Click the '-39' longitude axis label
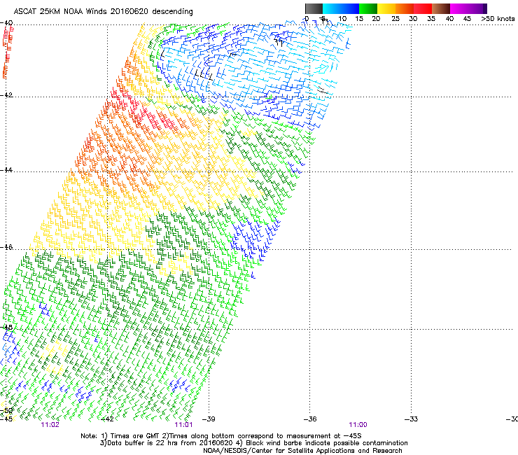518x455 pixels. [209, 419]
